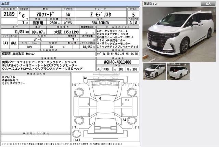Click the 出品票 header title

pos(5,4)
